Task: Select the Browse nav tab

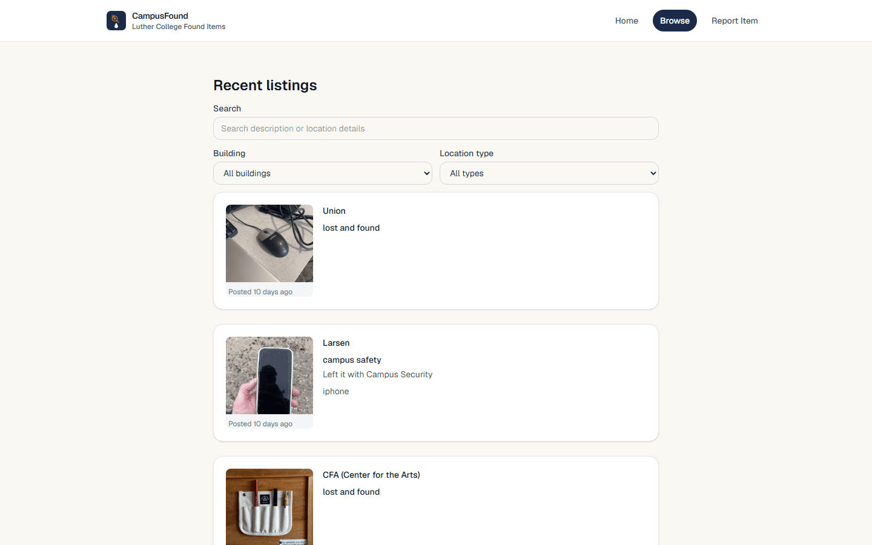Action: 675,21
